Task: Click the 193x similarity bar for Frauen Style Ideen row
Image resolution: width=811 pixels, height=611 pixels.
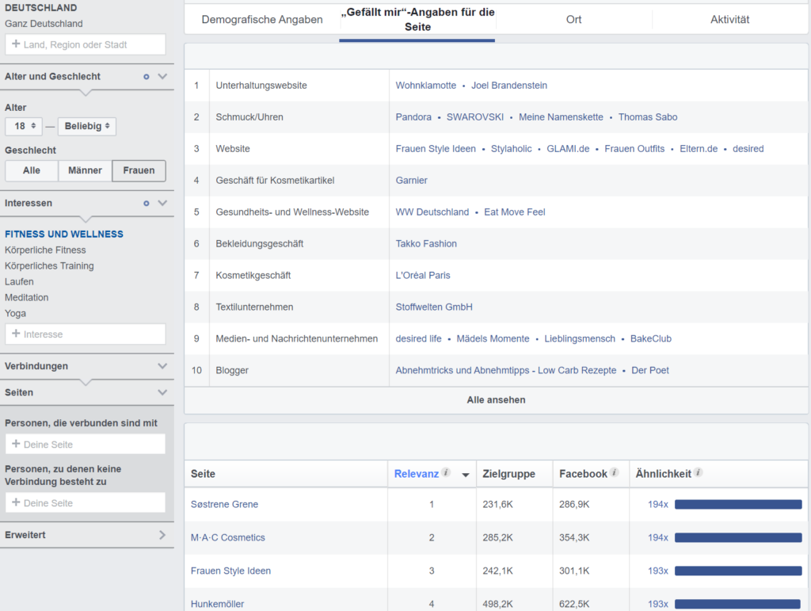Action: coord(738,571)
